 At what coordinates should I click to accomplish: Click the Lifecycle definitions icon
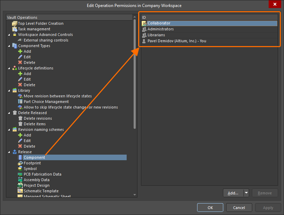click(x=15, y=68)
